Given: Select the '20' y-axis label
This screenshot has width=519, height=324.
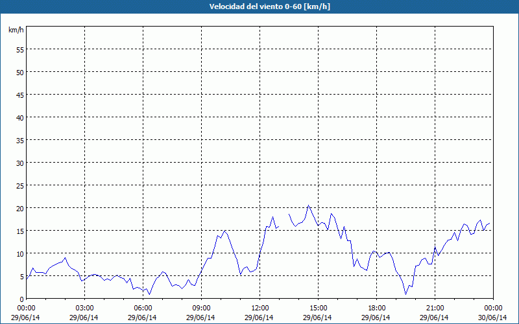Looking at the screenshot, I should [x=20, y=209].
